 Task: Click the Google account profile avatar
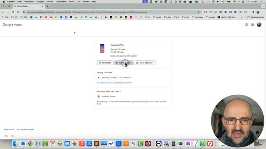[x=259, y=25]
